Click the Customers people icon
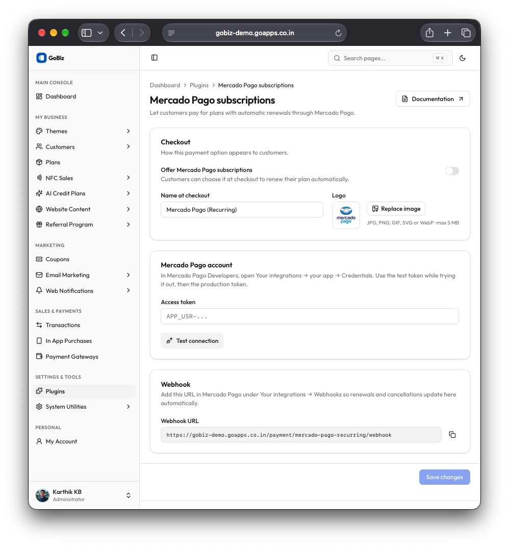Screen dimensions: 509x547 click(39, 146)
